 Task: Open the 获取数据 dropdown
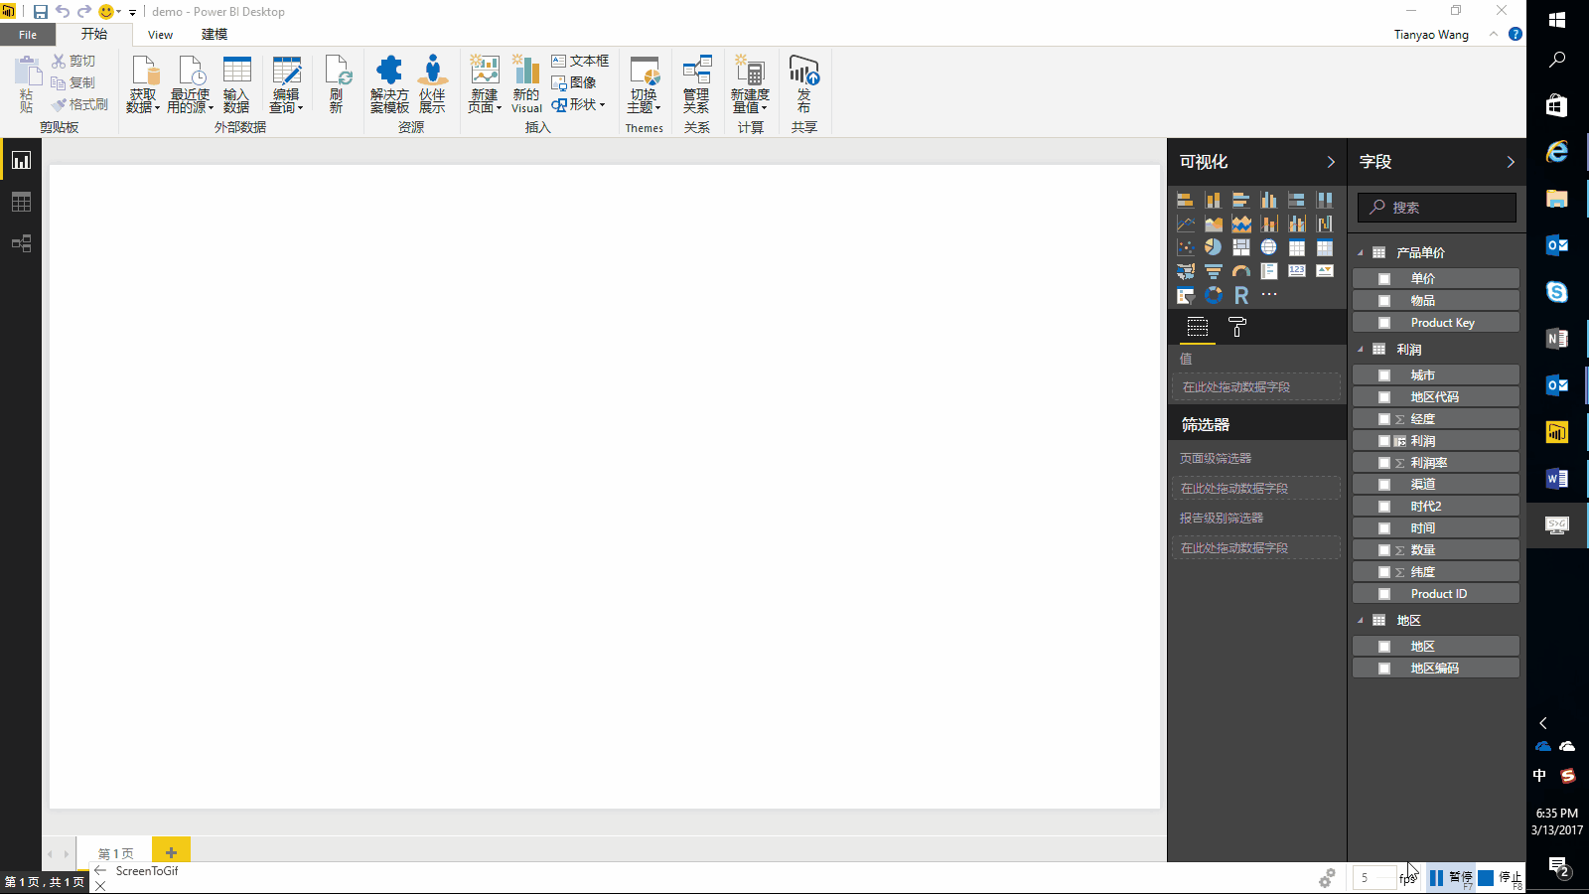143,84
